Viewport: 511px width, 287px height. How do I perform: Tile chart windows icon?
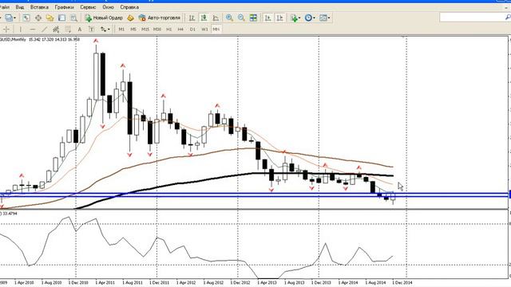253,18
